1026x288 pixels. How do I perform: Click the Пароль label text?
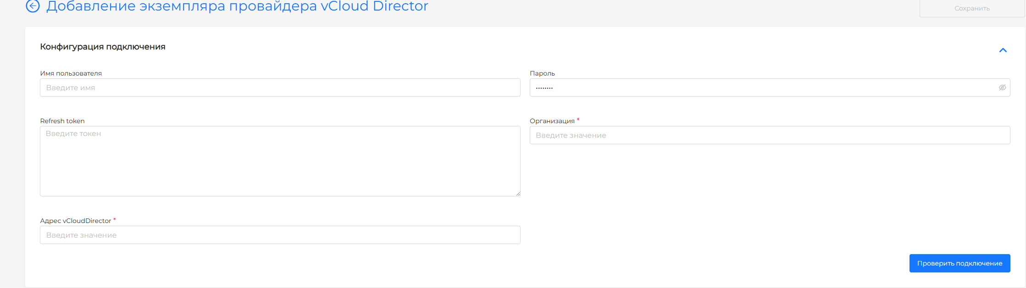pos(542,73)
